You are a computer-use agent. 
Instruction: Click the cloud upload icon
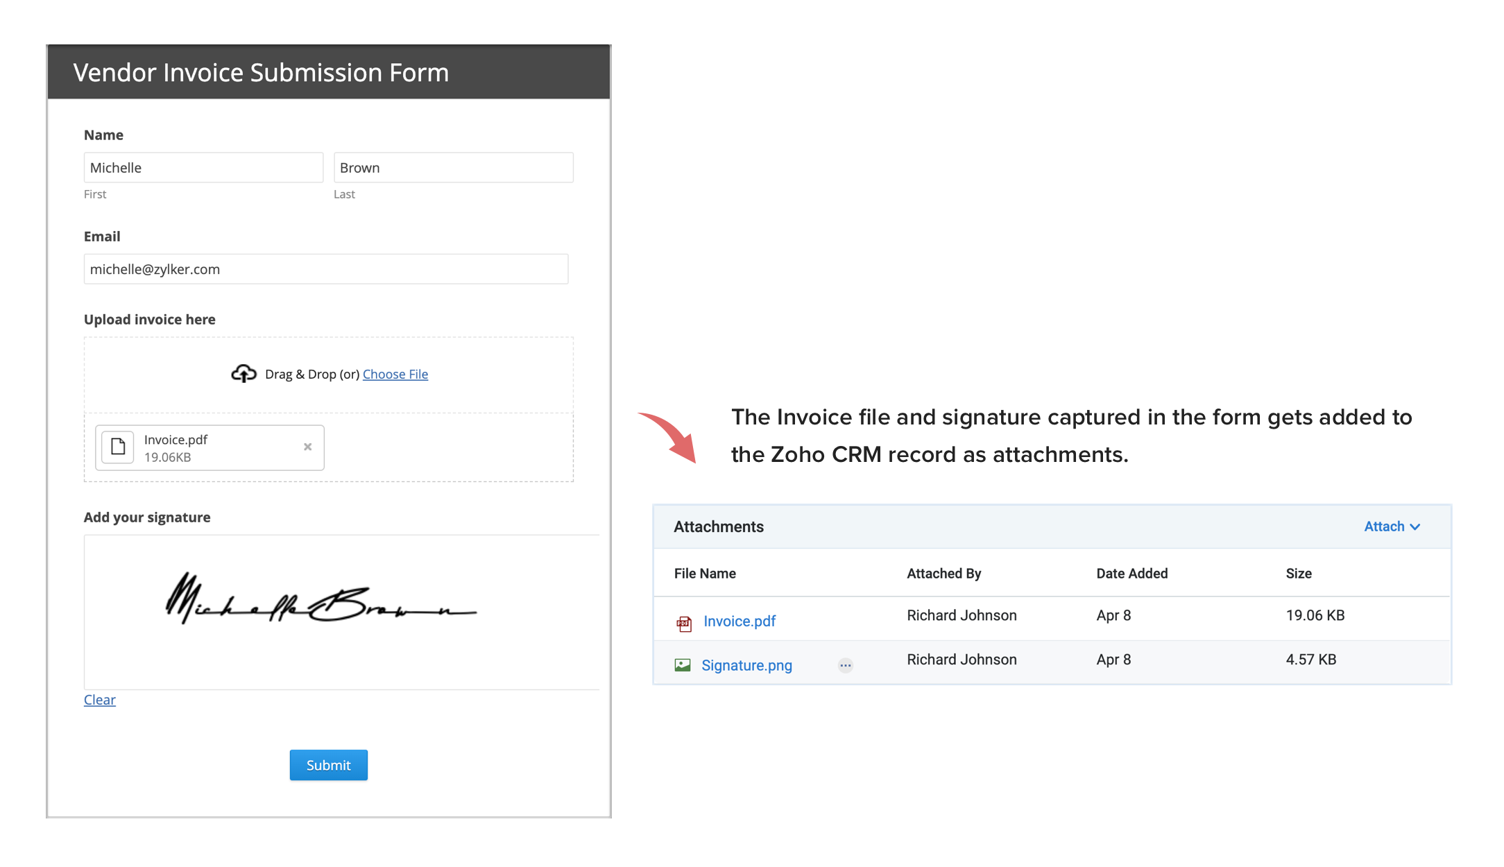point(243,374)
